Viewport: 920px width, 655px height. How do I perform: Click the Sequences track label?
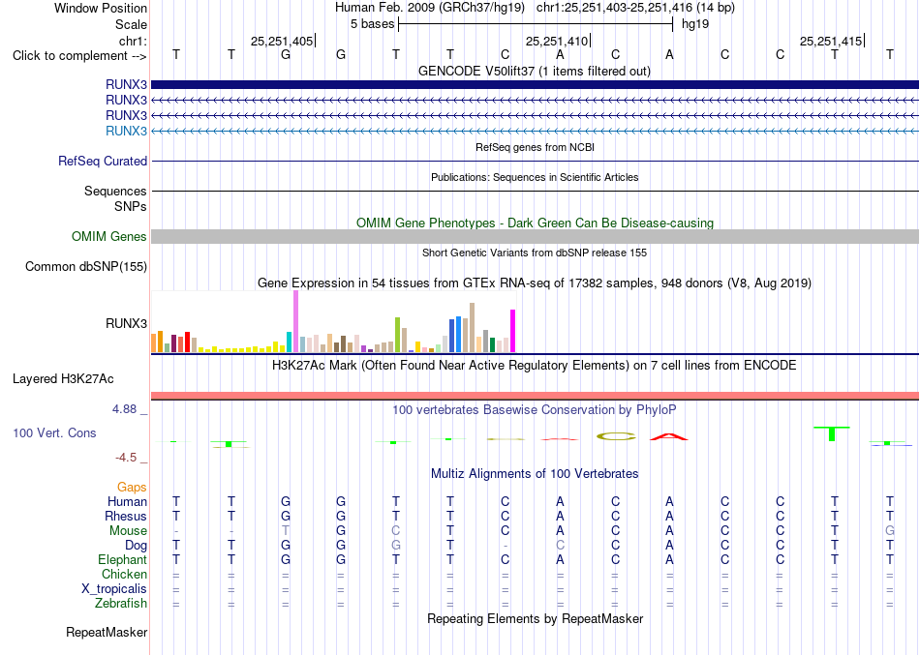pyautogui.click(x=115, y=192)
